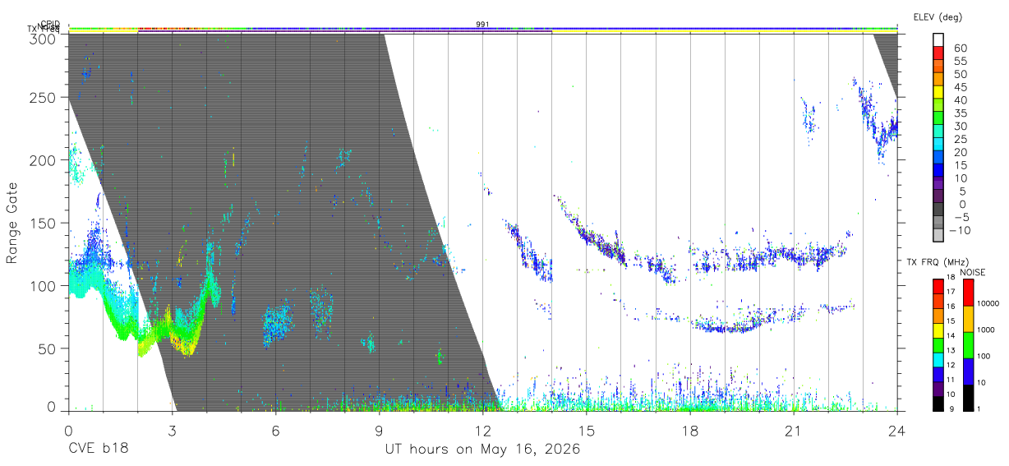Click the 35 label on ELEV scale

tap(960, 113)
